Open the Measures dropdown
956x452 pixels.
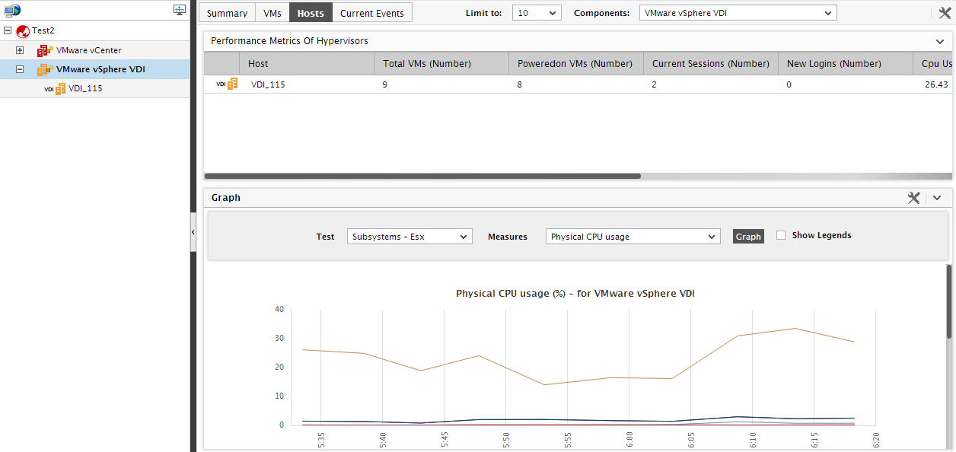[633, 237]
